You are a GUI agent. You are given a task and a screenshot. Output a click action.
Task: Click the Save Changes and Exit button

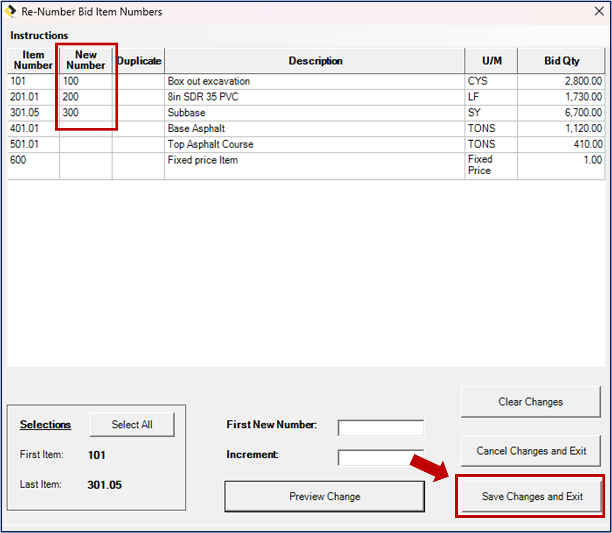(x=531, y=497)
